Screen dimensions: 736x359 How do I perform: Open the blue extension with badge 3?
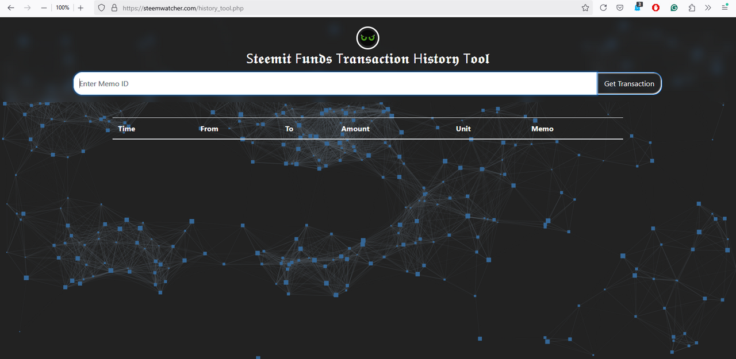pyautogui.click(x=638, y=7)
